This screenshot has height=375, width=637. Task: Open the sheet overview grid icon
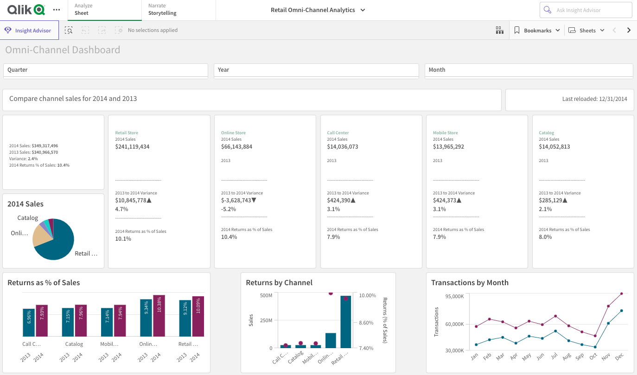[499, 30]
